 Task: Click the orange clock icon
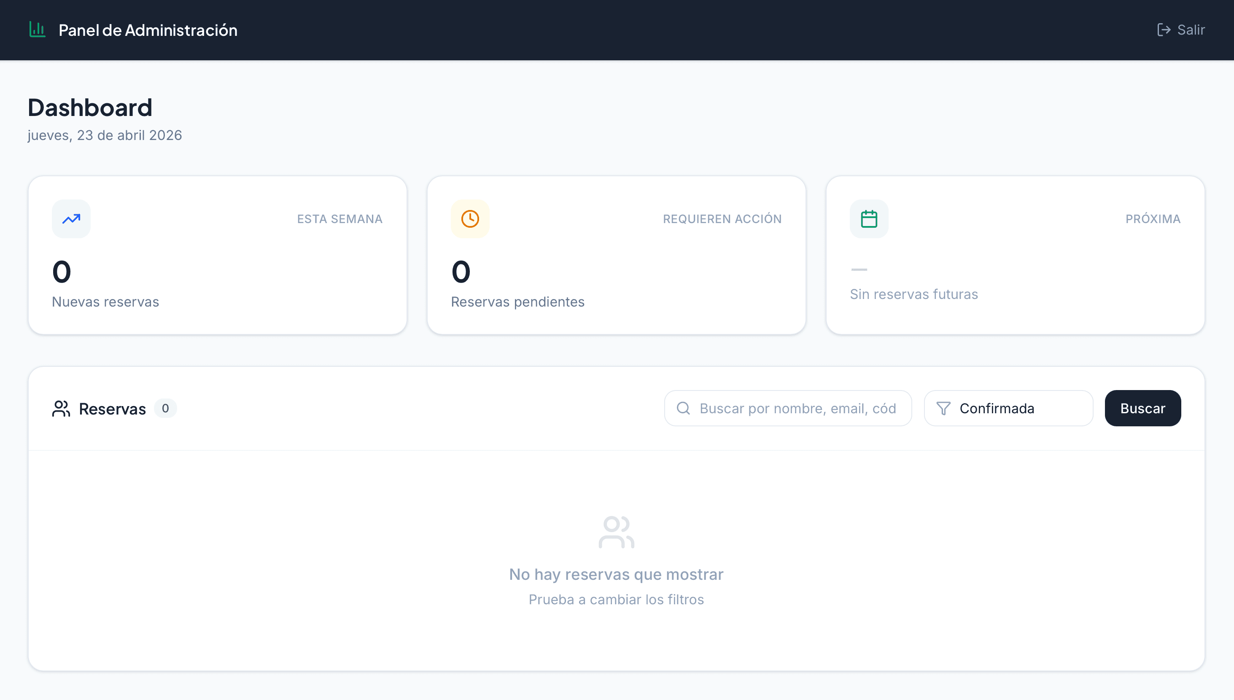pos(470,219)
